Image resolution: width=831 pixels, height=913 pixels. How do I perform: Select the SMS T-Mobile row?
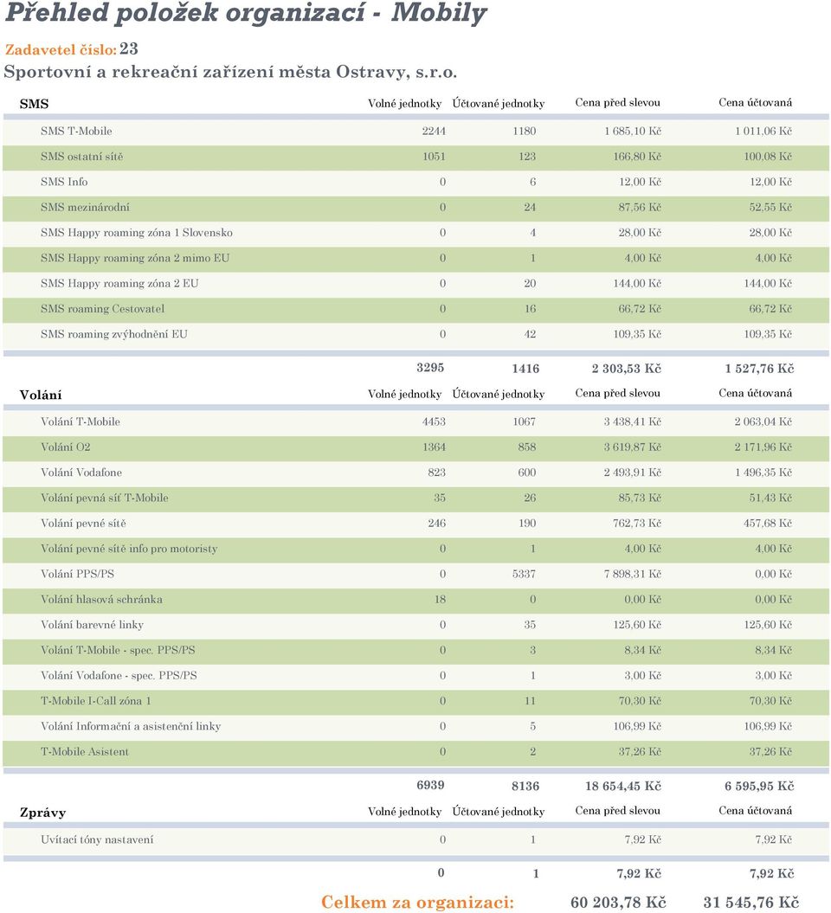(415, 132)
